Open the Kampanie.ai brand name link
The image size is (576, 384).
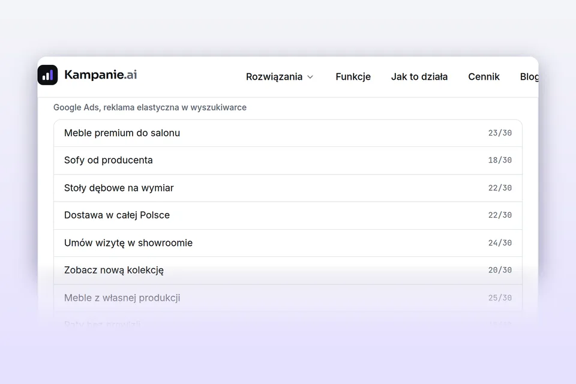click(101, 75)
